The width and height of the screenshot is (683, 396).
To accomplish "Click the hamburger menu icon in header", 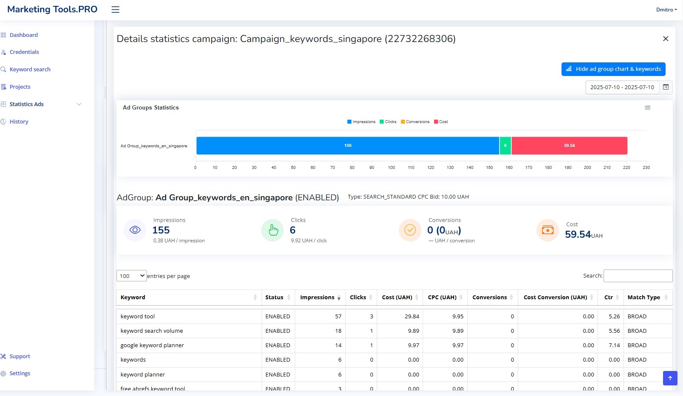I will 115,10.
